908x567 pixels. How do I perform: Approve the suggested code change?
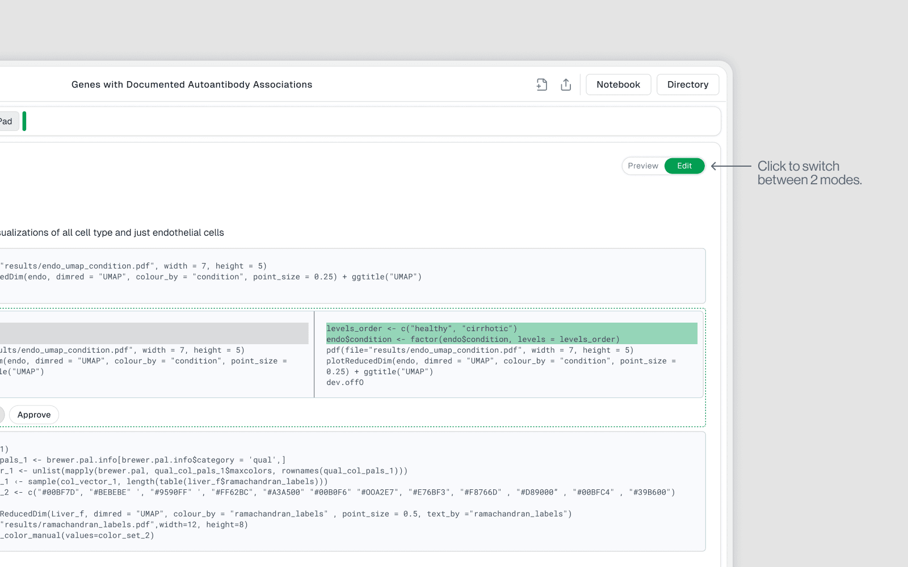(x=34, y=414)
